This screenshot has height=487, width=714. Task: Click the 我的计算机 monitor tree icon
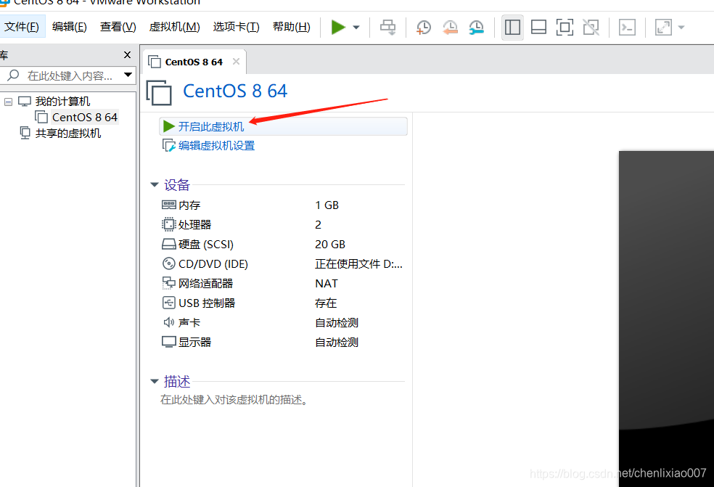coord(25,101)
